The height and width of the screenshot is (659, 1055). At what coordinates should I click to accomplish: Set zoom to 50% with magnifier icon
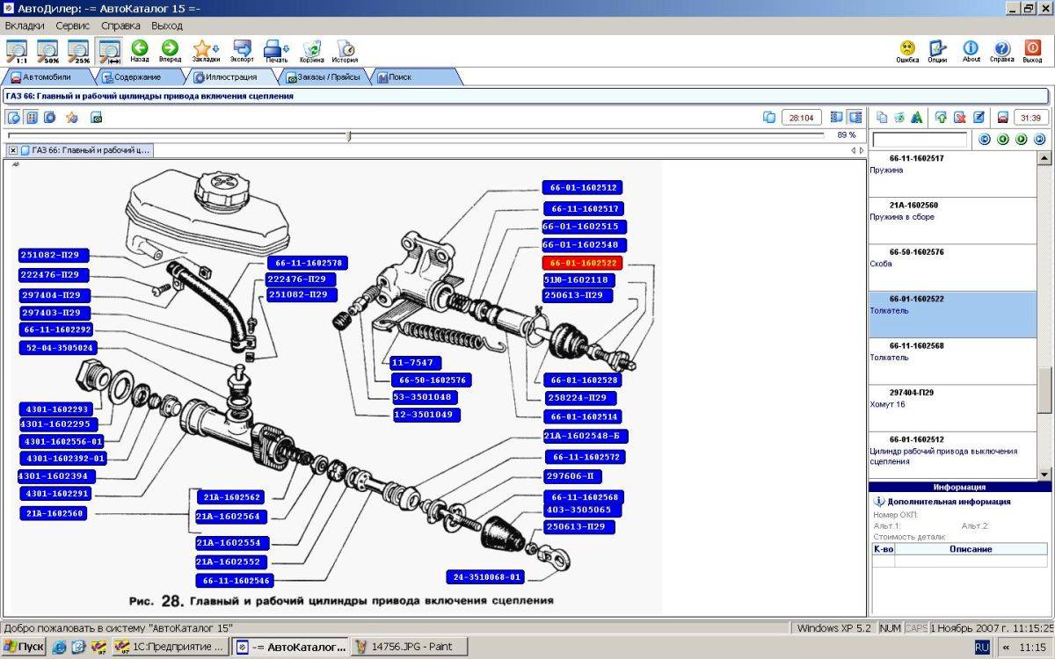(47, 50)
